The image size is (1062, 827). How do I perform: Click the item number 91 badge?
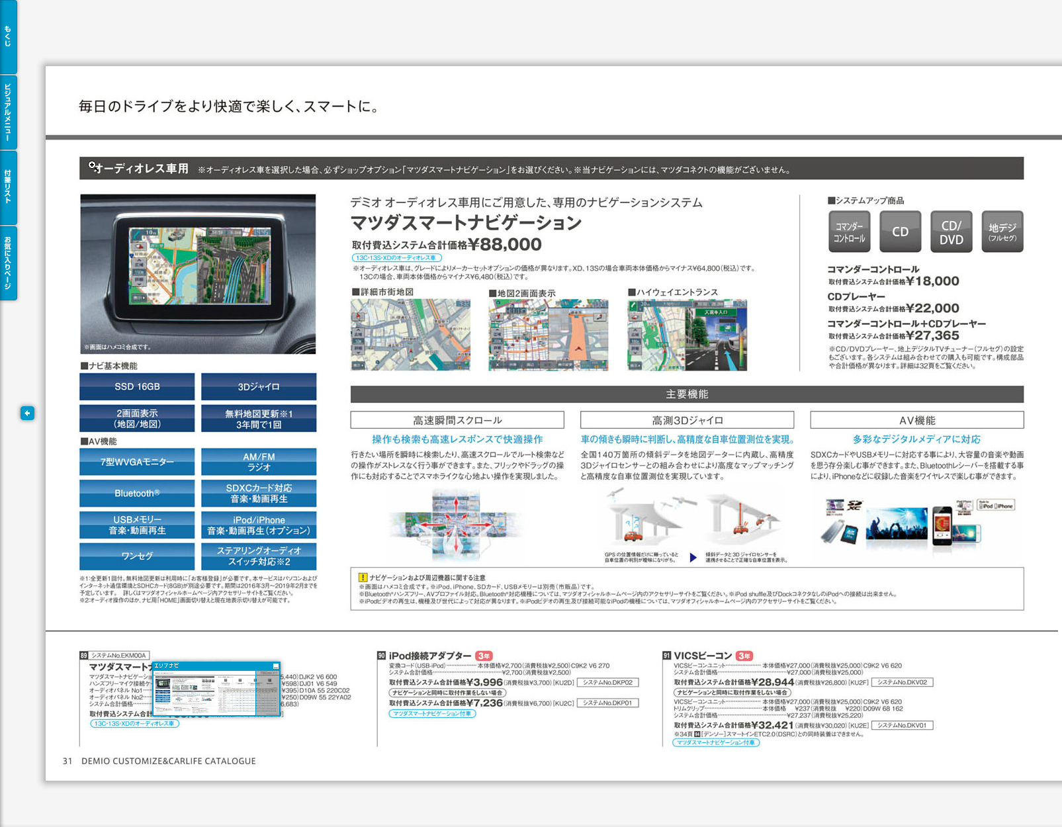tap(666, 656)
